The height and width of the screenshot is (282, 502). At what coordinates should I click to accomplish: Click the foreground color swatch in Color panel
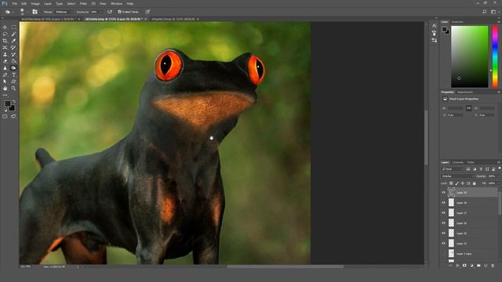point(445,30)
